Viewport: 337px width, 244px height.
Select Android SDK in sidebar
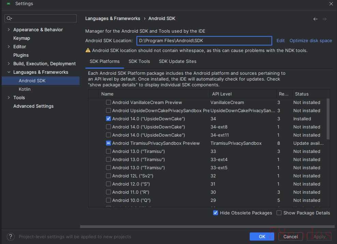tap(41, 81)
